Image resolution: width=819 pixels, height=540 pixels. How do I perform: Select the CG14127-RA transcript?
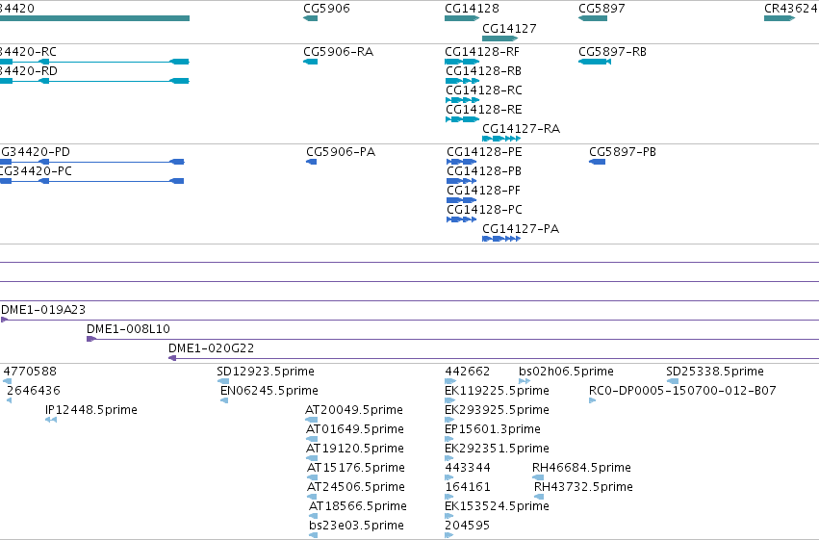click(x=501, y=139)
